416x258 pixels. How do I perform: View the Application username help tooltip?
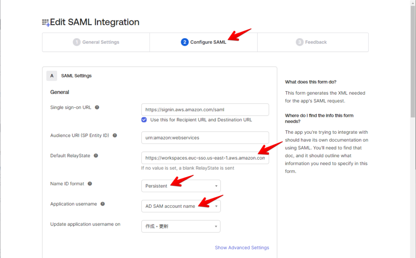tap(103, 204)
